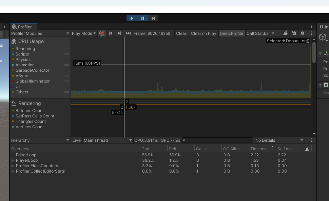Jump to the first frame with the back-to-start icon

tap(111, 33)
